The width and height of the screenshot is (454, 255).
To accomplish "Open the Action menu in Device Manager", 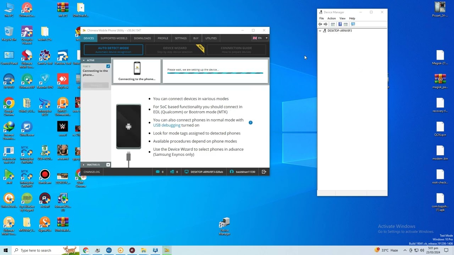I will (332, 18).
